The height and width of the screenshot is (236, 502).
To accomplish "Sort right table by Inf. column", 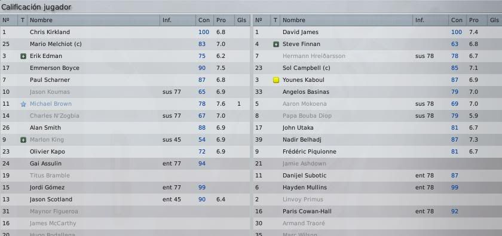I will [430, 20].
